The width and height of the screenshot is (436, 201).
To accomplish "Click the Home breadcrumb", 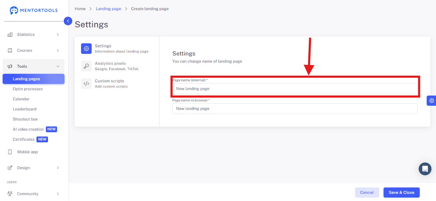I will (80, 9).
